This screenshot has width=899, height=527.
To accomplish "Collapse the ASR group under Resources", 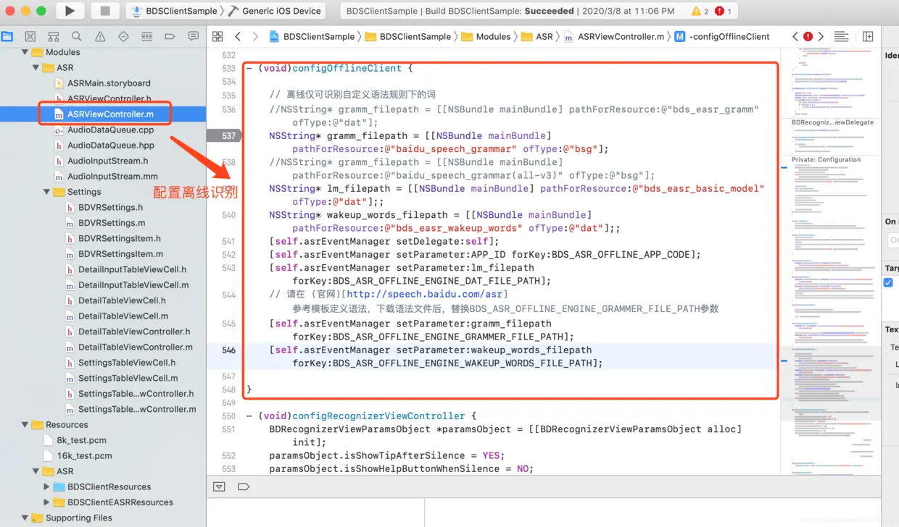I will (x=36, y=471).
